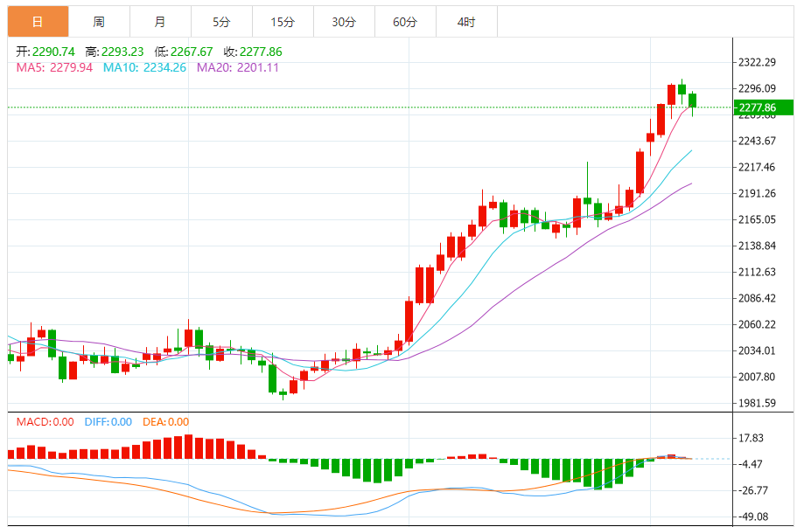The height and width of the screenshot is (527, 797).
Task: Click the -4.47 MACD axis label
Action: 751,464
